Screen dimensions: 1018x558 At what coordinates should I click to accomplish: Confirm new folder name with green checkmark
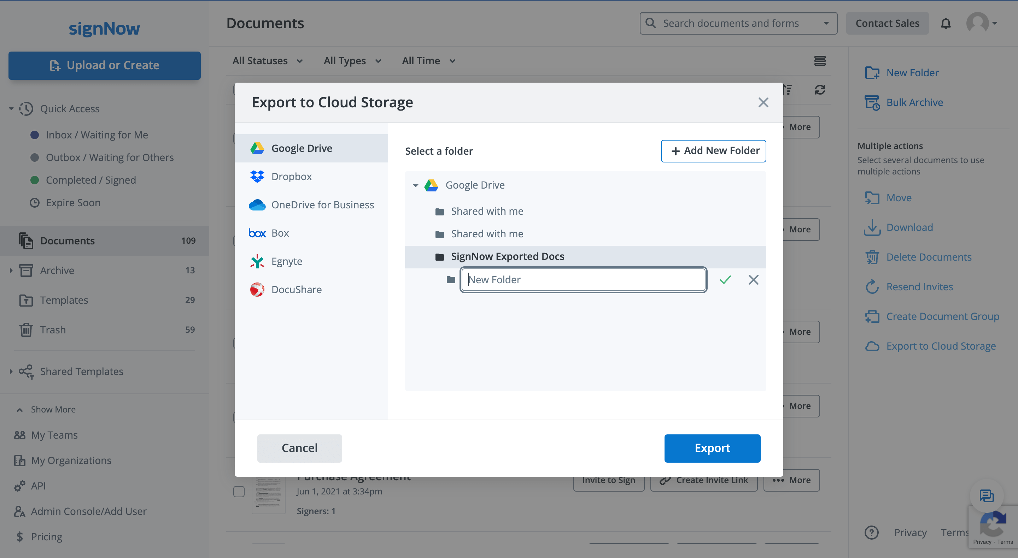pyautogui.click(x=725, y=280)
